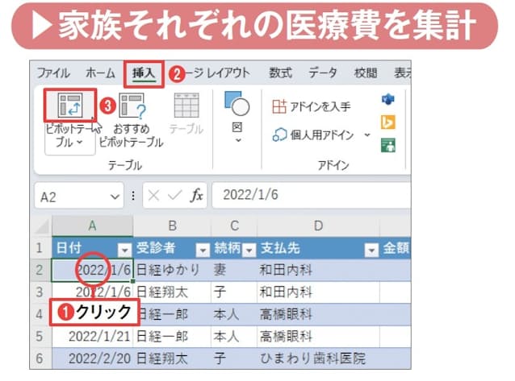515x381 pixels.
Task: Click the People Graph add-in icon
Action: point(388,145)
